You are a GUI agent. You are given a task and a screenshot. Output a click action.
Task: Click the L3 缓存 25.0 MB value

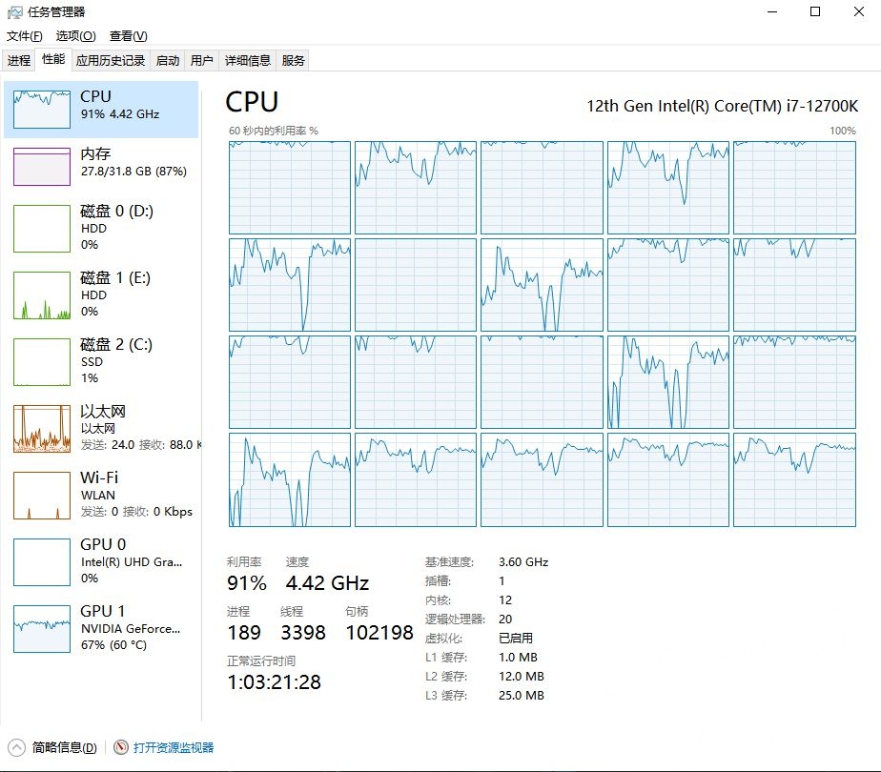pos(522,696)
